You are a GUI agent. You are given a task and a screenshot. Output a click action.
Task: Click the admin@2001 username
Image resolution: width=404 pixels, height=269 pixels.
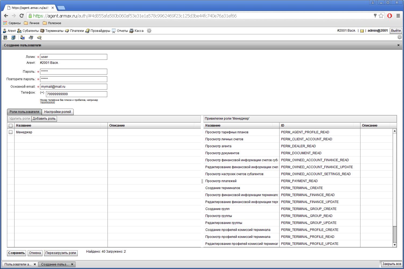click(x=378, y=31)
